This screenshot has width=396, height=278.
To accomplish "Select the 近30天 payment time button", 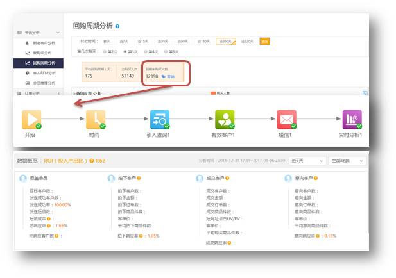I will click(163, 41).
